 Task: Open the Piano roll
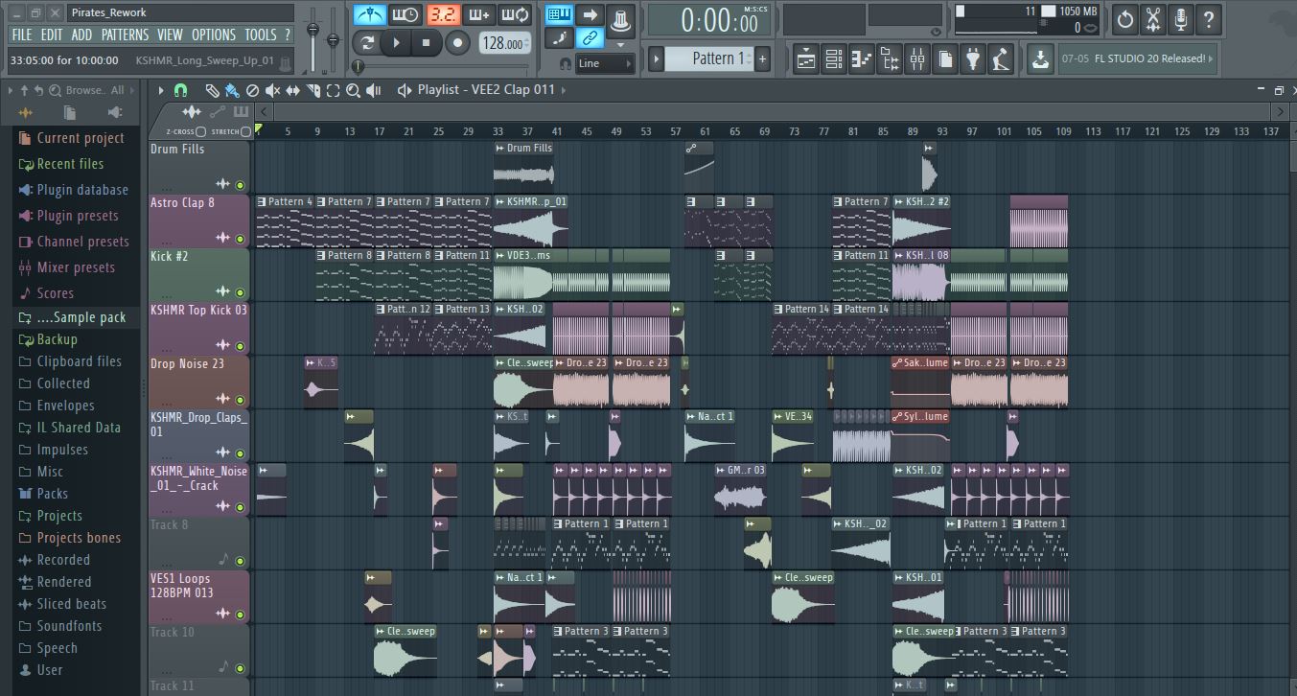click(x=862, y=59)
